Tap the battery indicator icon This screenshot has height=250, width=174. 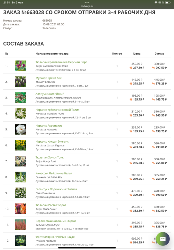point(168,2)
